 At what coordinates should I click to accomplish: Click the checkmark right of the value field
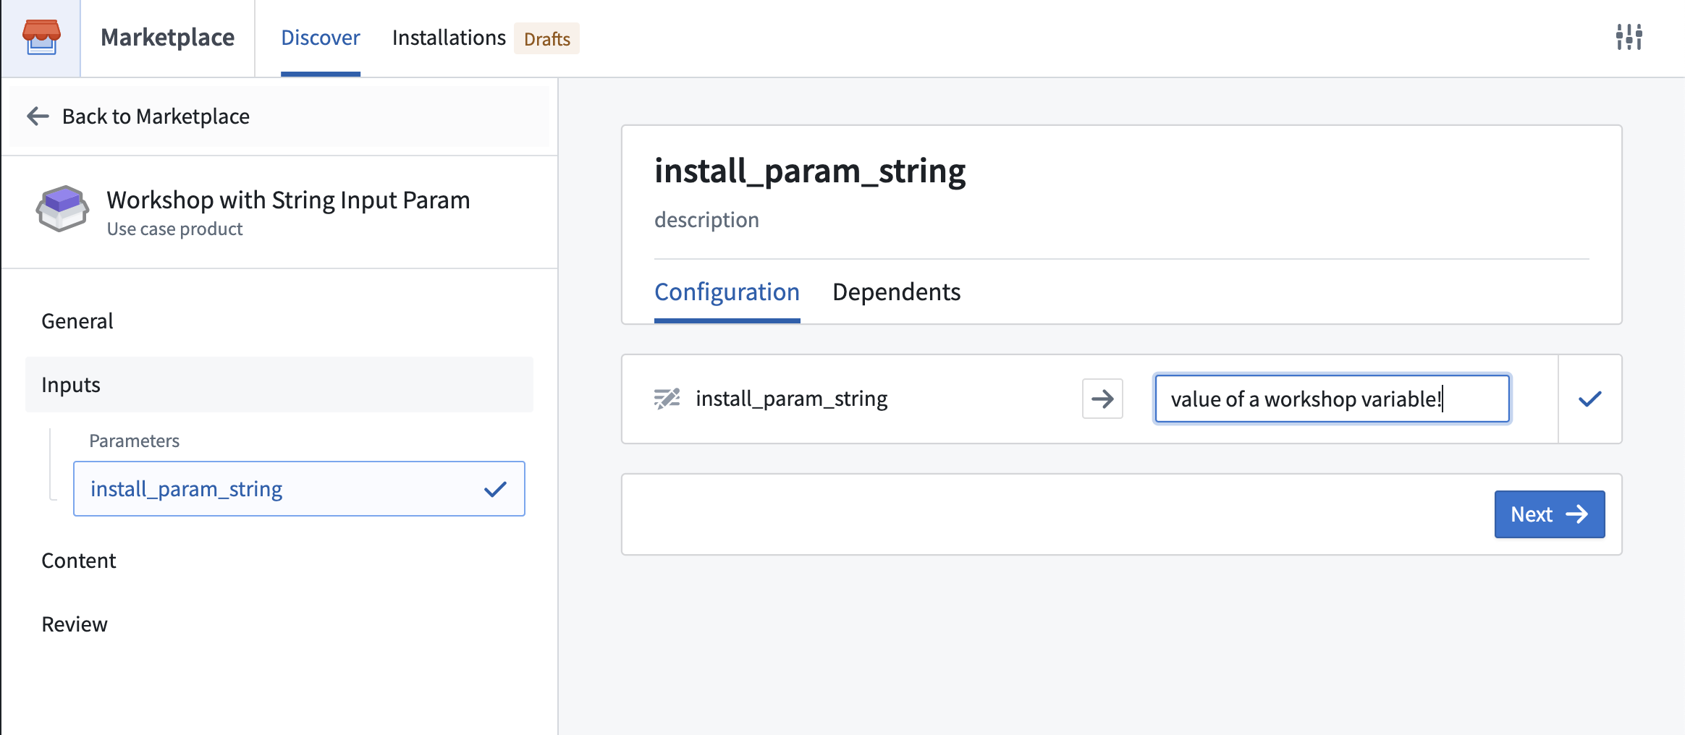tap(1590, 399)
